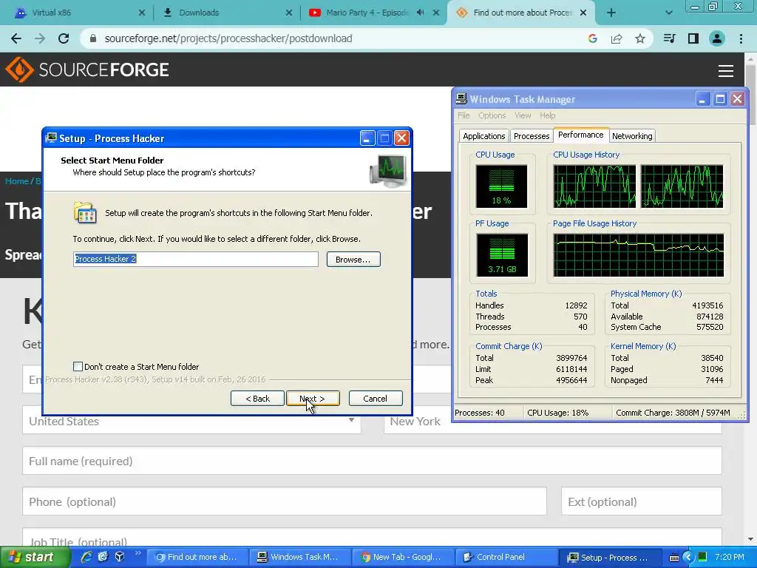Open Chrome three-dot menu
Image resolution: width=757 pixels, height=568 pixels.
click(741, 38)
